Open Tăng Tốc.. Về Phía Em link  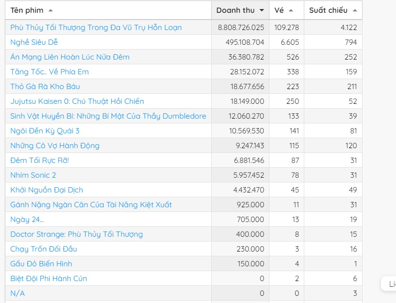[x=50, y=72]
